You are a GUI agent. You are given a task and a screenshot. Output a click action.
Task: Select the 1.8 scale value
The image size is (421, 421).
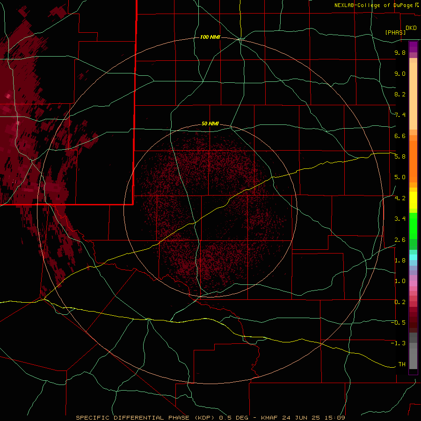(x=400, y=261)
